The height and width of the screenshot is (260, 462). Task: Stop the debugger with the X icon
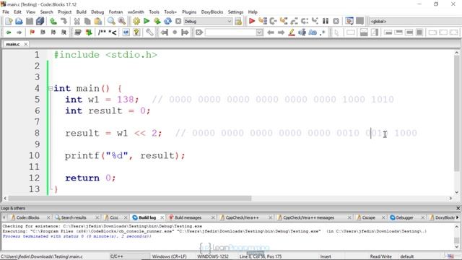(336, 21)
